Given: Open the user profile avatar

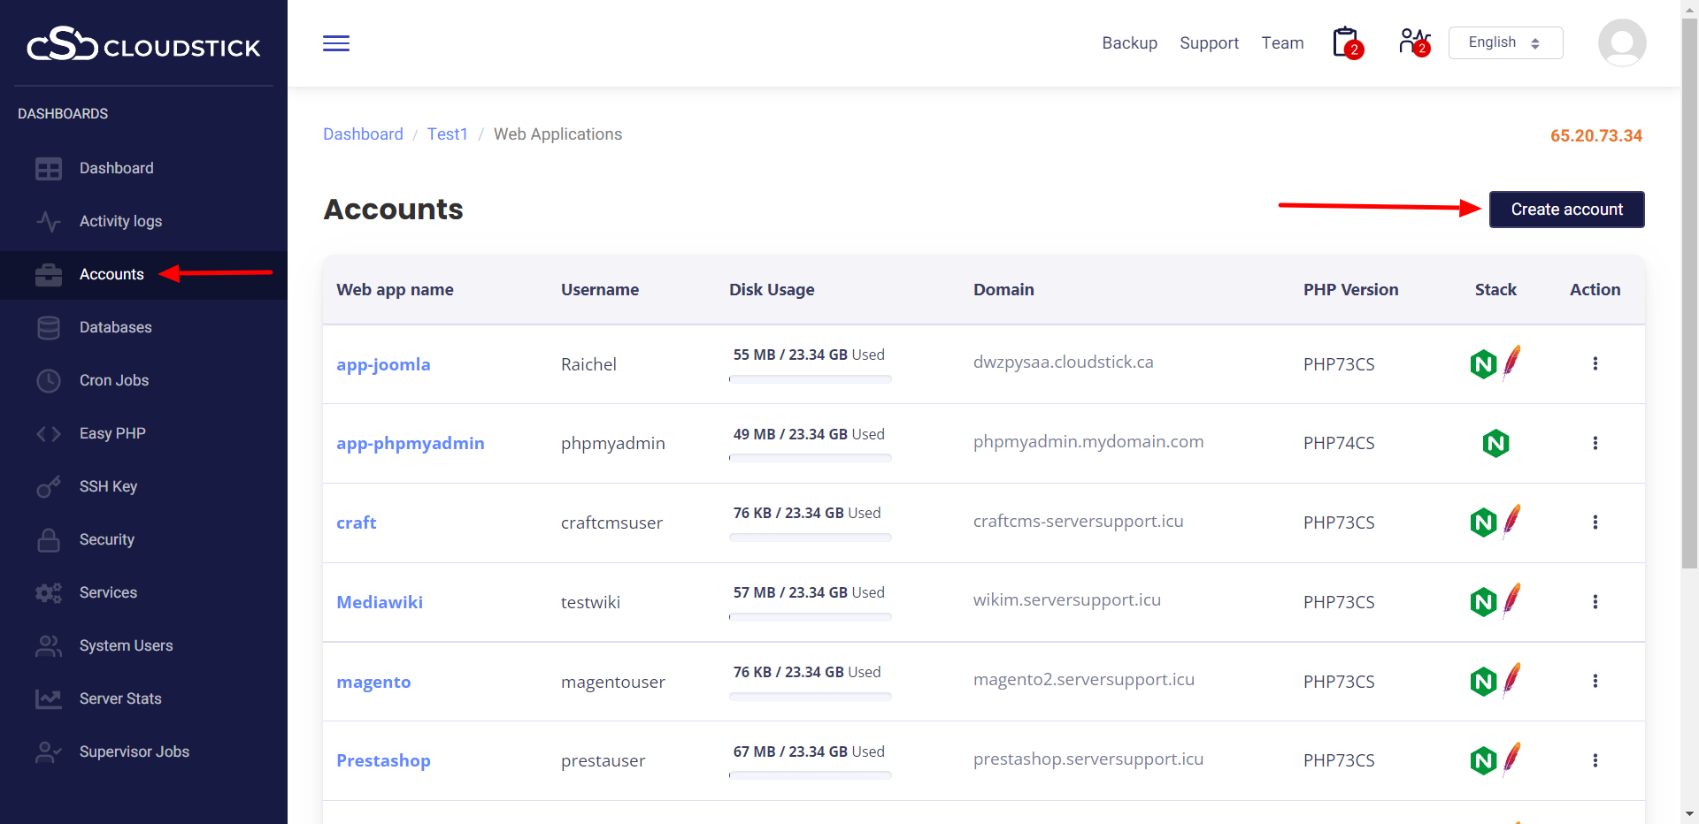Looking at the screenshot, I should [x=1621, y=43].
